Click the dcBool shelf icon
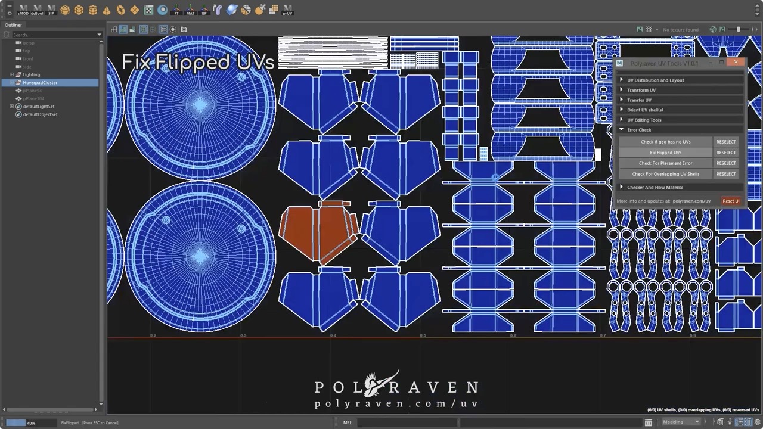The image size is (763, 429). [37, 10]
